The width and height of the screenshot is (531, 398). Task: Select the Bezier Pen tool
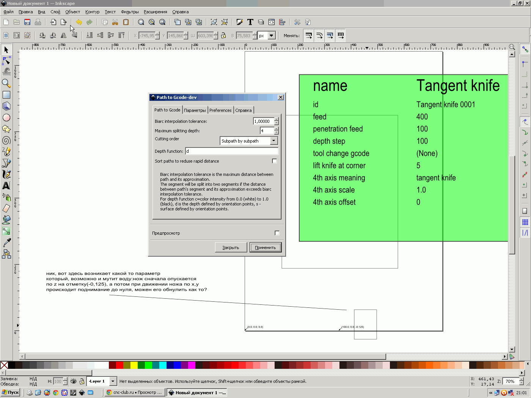click(6, 163)
